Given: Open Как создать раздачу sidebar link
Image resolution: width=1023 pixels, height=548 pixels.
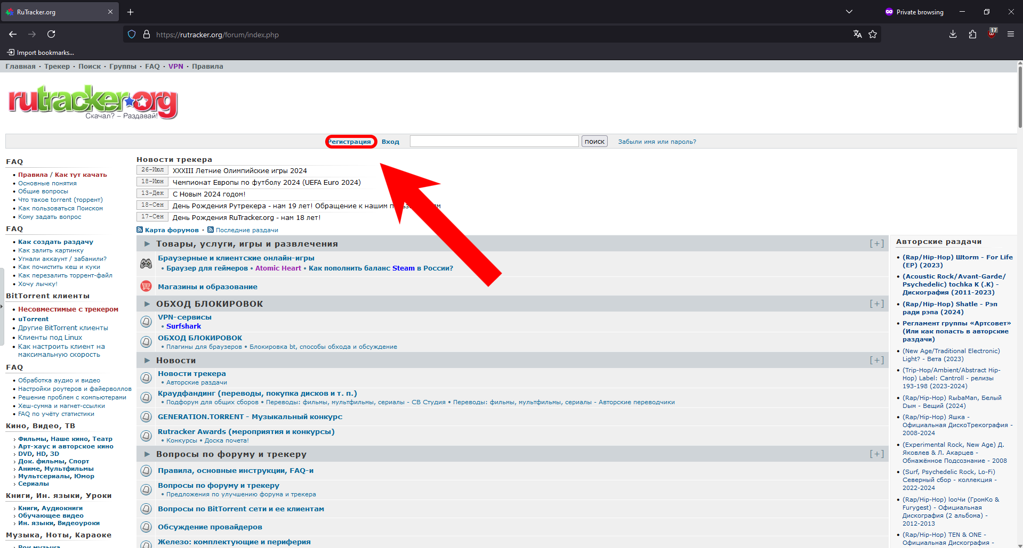Looking at the screenshot, I should click(55, 242).
